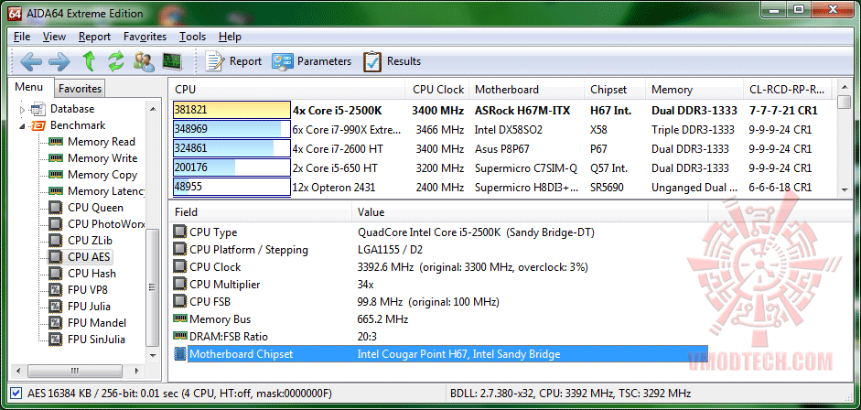Click the Report toolbar button
This screenshot has height=410, width=861.
click(x=233, y=61)
